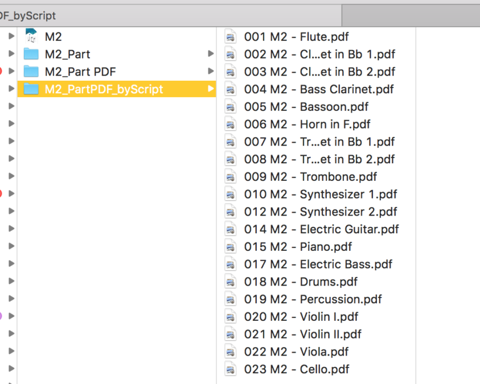Select the 022 M2 - Viola.pdf file

click(296, 352)
